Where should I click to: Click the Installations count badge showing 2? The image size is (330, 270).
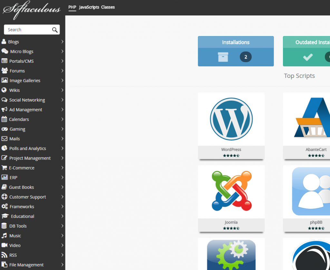pyautogui.click(x=246, y=57)
